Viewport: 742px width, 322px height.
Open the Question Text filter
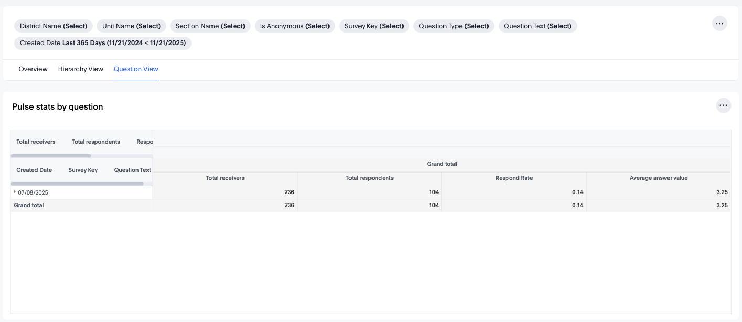tap(537, 26)
